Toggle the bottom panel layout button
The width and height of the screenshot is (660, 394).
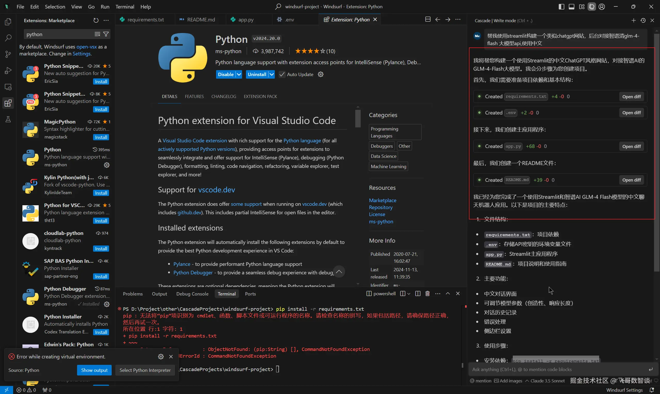pyautogui.click(x=571, y=7)
